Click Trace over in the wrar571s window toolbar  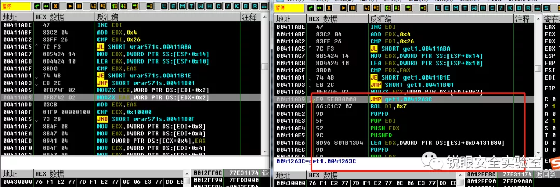123,6
